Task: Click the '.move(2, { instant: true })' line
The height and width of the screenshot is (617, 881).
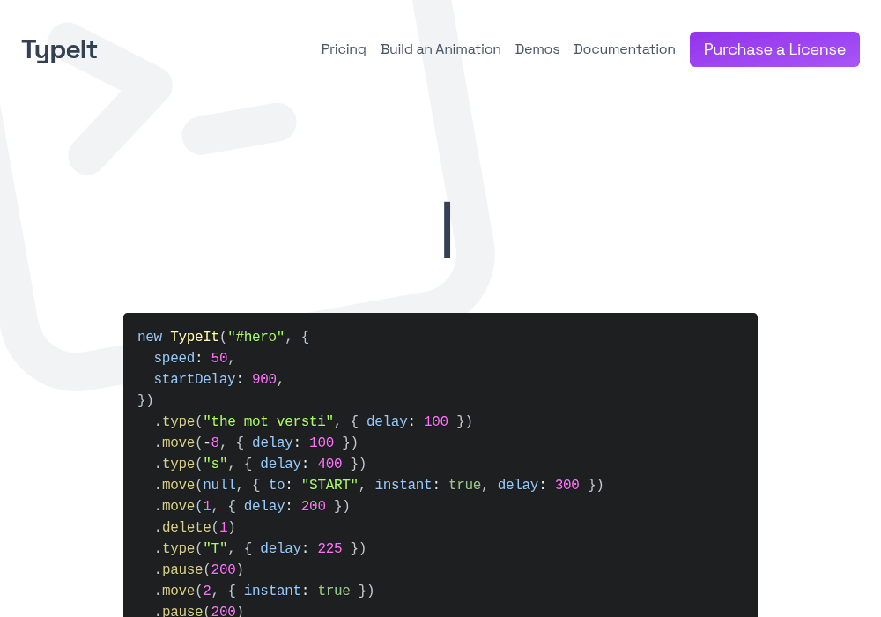Action: (x=264, y=591)
